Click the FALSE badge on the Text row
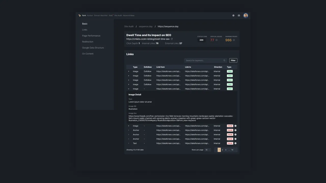Image resolution: width=326 pixels, height=183 pixels. [230, 143]
